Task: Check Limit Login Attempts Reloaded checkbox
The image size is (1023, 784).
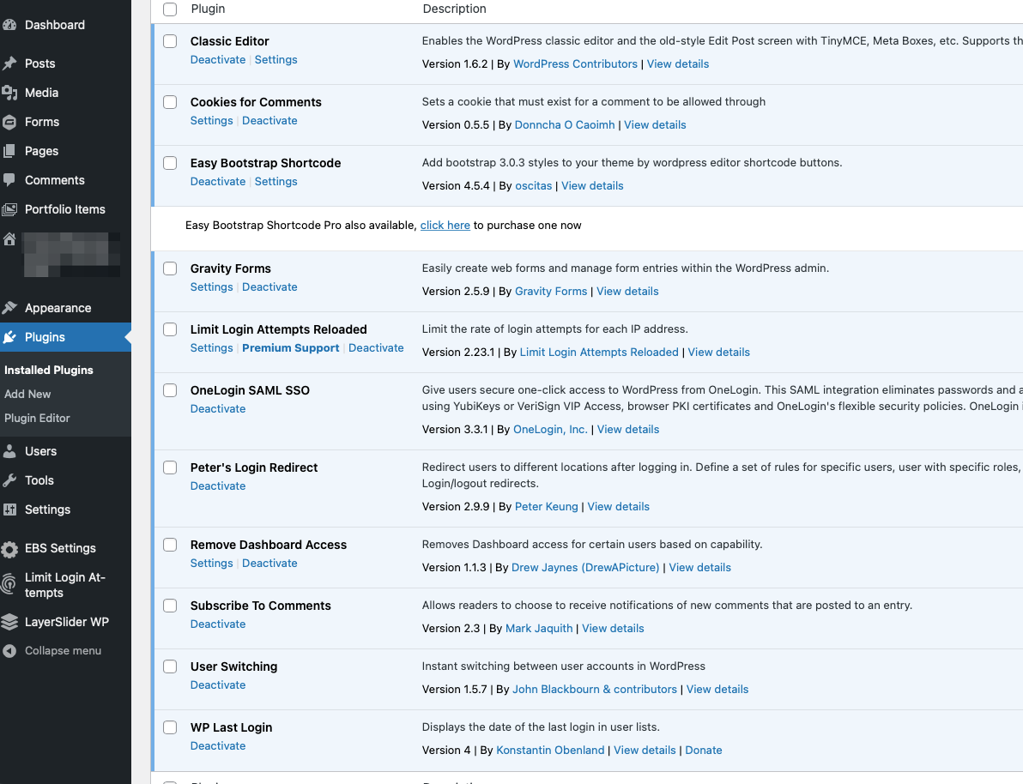Action: click(x=170, y=329)
